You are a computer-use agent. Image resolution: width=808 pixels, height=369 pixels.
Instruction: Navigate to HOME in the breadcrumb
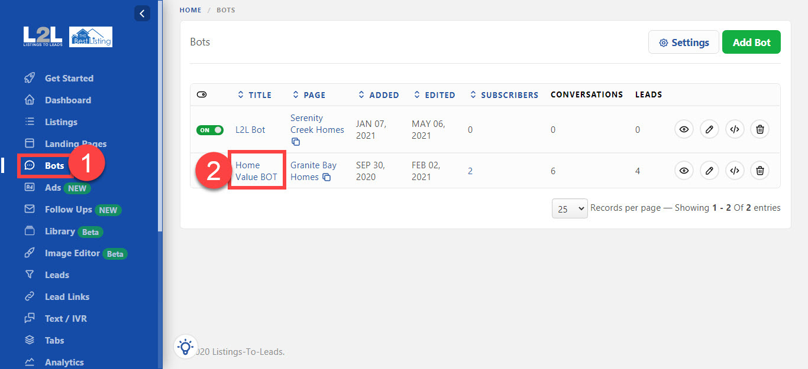[190, 9]
